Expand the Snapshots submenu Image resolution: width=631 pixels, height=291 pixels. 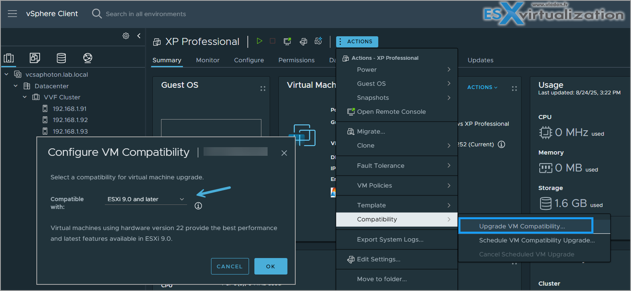click(x=397, y=98)
